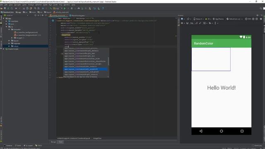Open the File menu
The image size is (265, 149).
pos(2,5)
